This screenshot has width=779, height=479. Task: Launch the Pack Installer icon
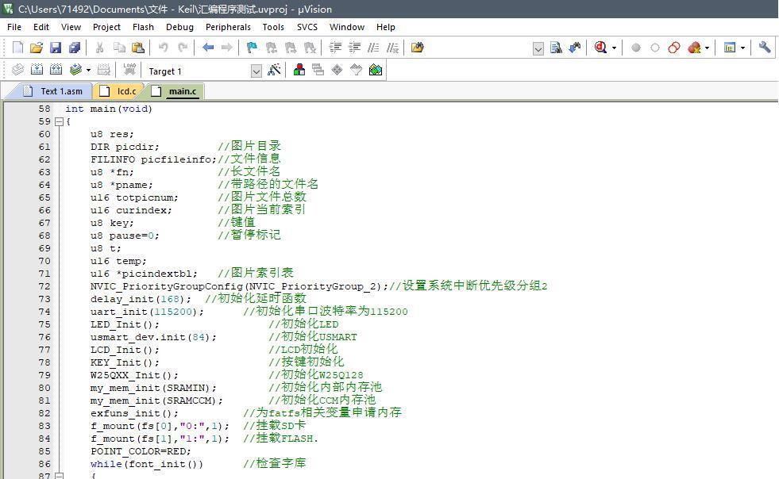(376, 70)
